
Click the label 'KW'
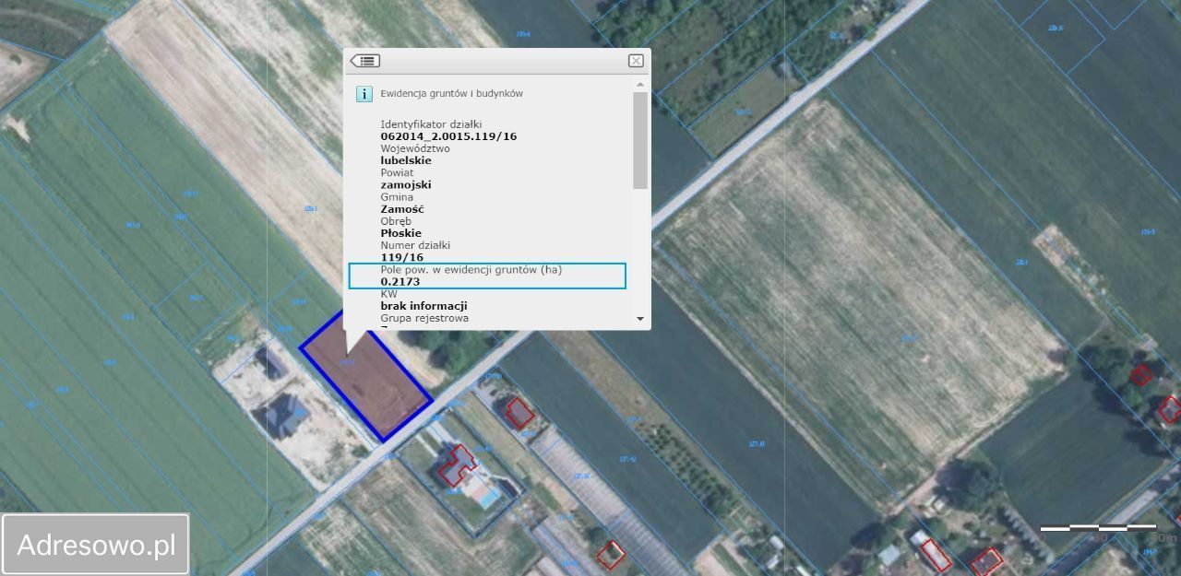point(388,293)
